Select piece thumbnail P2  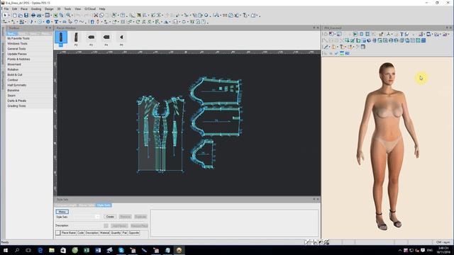coord(76,39)
